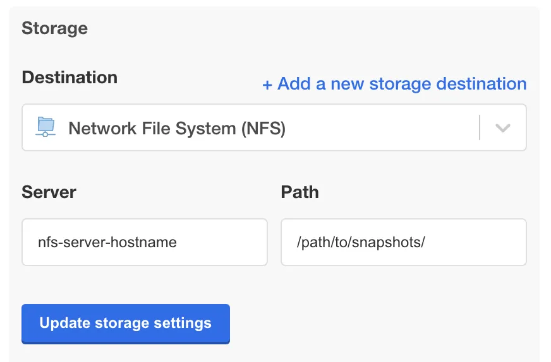Click the Destination field label

[x=70, y=77]
